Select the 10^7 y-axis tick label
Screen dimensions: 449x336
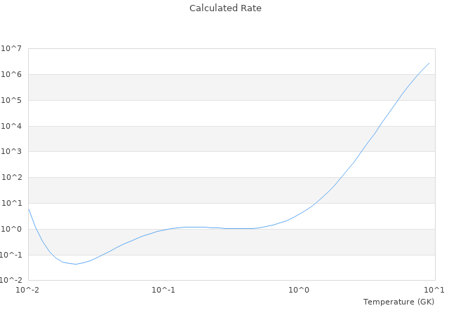(x=12, y=49)
